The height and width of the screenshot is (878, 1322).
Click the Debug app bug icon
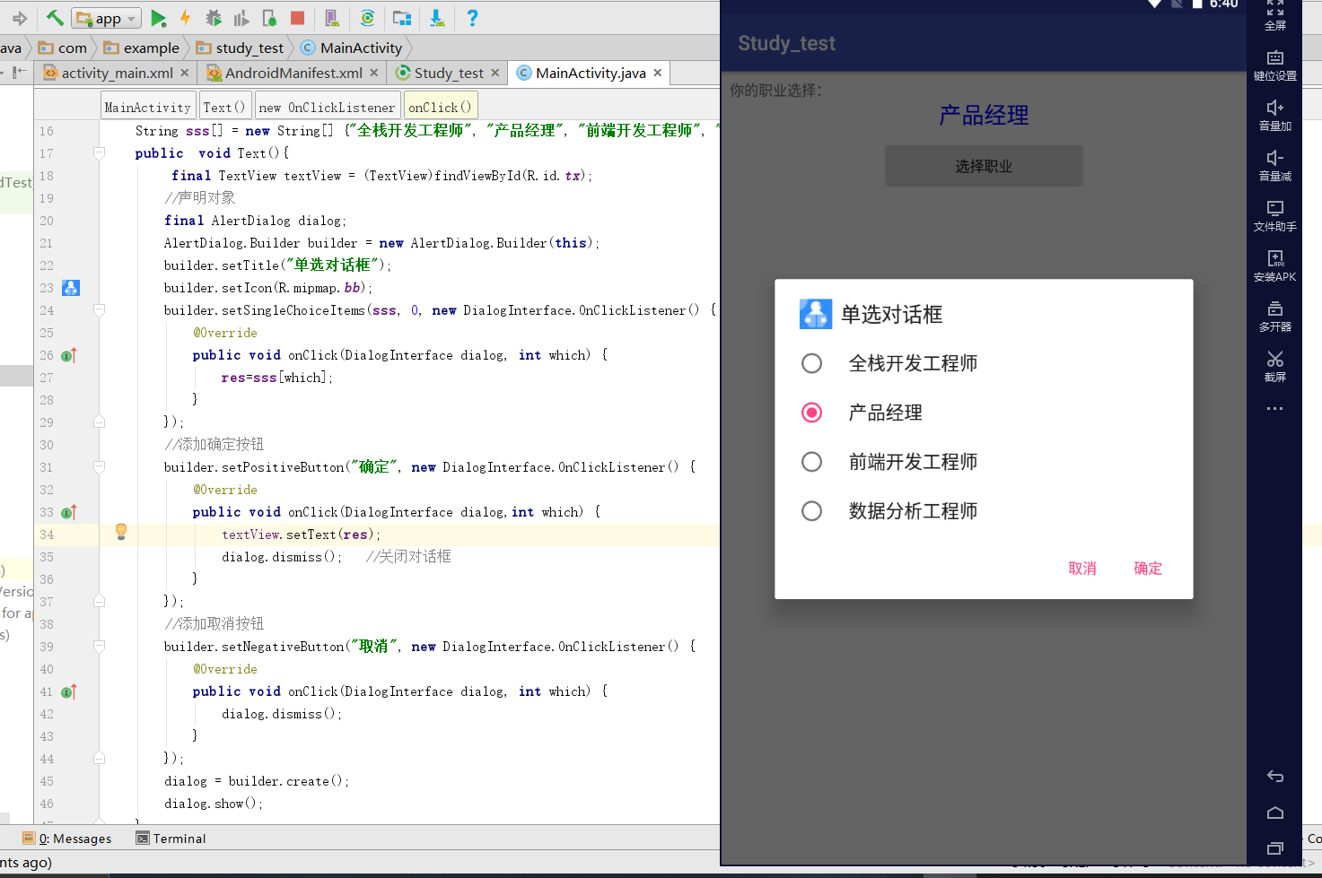click(214, 18)
